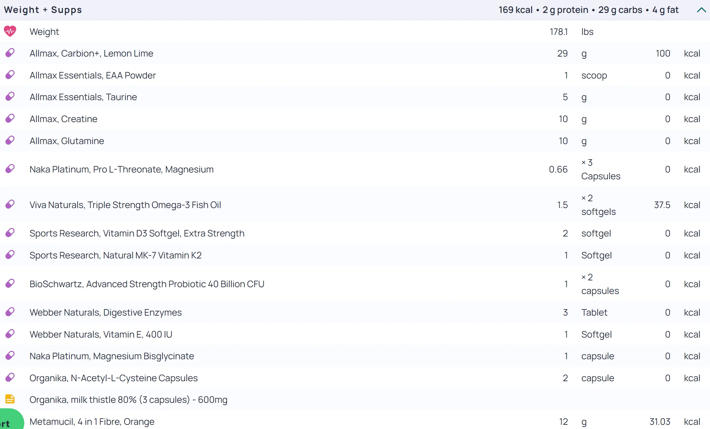710x429 pixels.
Task: Select Naka Platinum, Pro L-Threonate, Magnesium entry
Action: (x=122, y=169)
